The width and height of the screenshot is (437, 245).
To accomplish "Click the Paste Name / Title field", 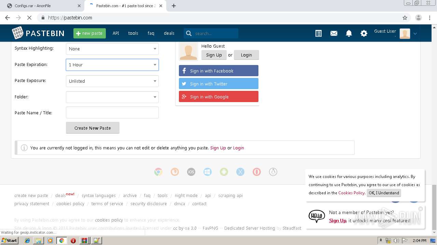I will point(112,113).
